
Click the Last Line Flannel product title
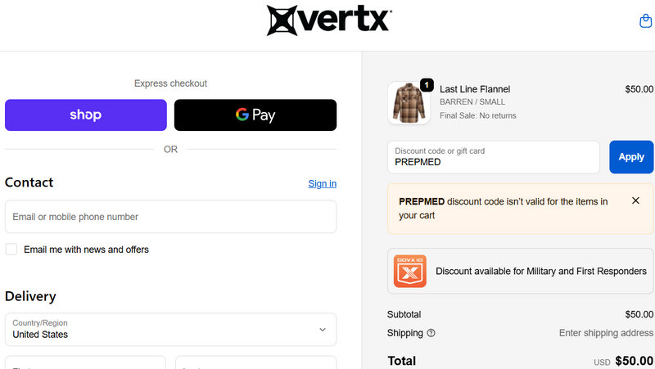click(475, 89)
